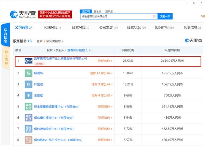Click the 林 avatar for 林国成

29,84
